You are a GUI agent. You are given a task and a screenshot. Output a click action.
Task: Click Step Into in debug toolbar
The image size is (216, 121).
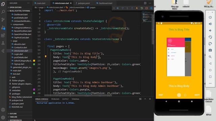pos(127,8)
